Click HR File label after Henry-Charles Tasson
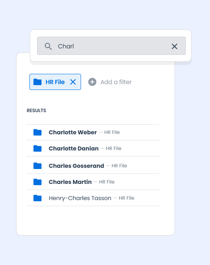The height and width of the screenshot is (265, 210). coord(127,198)
